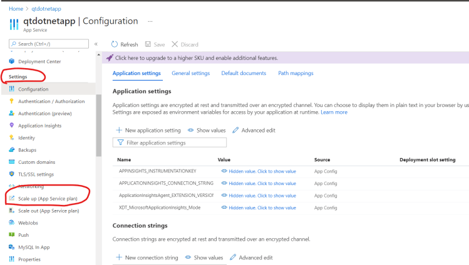Reveal hidden value of APPINSIGHTS_INSTRUMENTATIONKEY
This screenshot has width=469, height=265.
coord(259,171)
